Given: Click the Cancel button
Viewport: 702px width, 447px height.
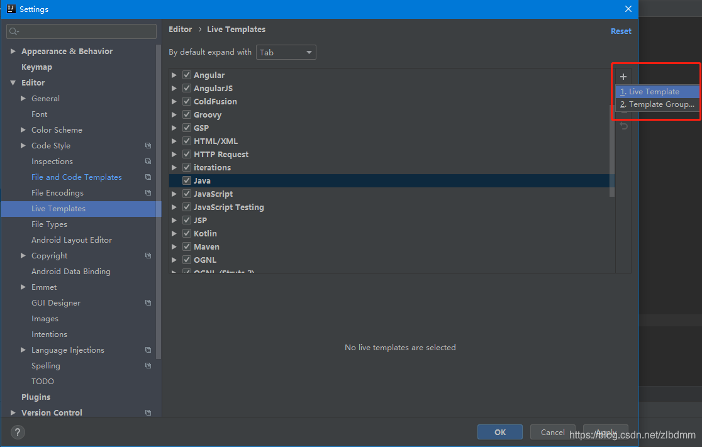Looking at the screenshot, I should coord(552,433).
